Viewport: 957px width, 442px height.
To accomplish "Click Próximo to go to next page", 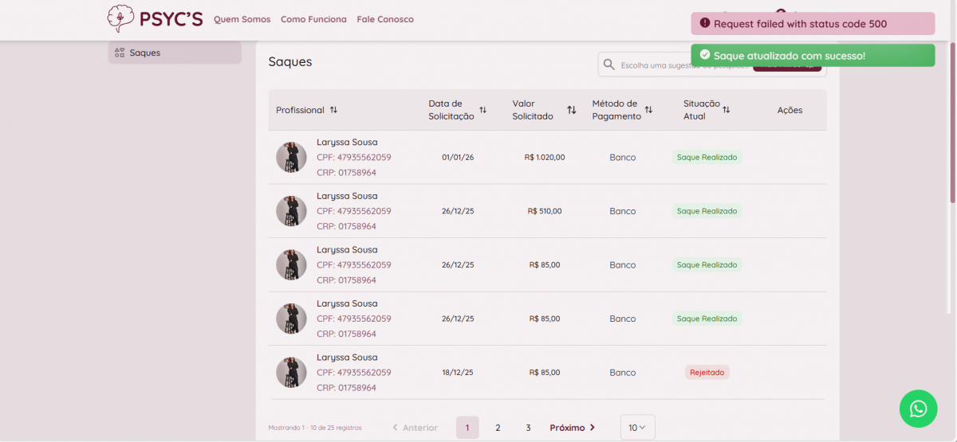I will [x=572, y=428].
